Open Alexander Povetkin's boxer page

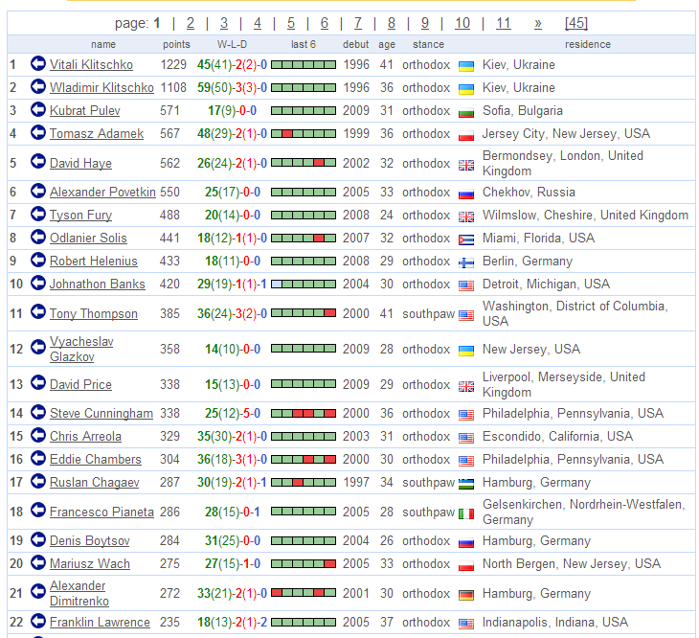102,192
